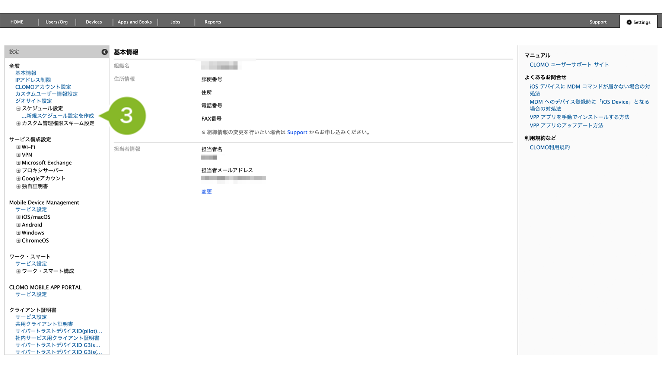Expand カスタム管理権限スキーム設定 tree node

point(18,124)
